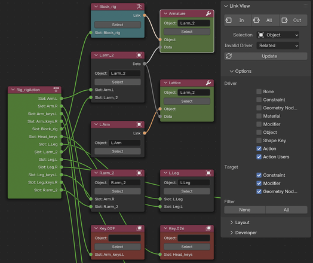Click the Link output socket on L.Arm node
This screenshot has height=263, width=313.
click(x=145, y=133)
